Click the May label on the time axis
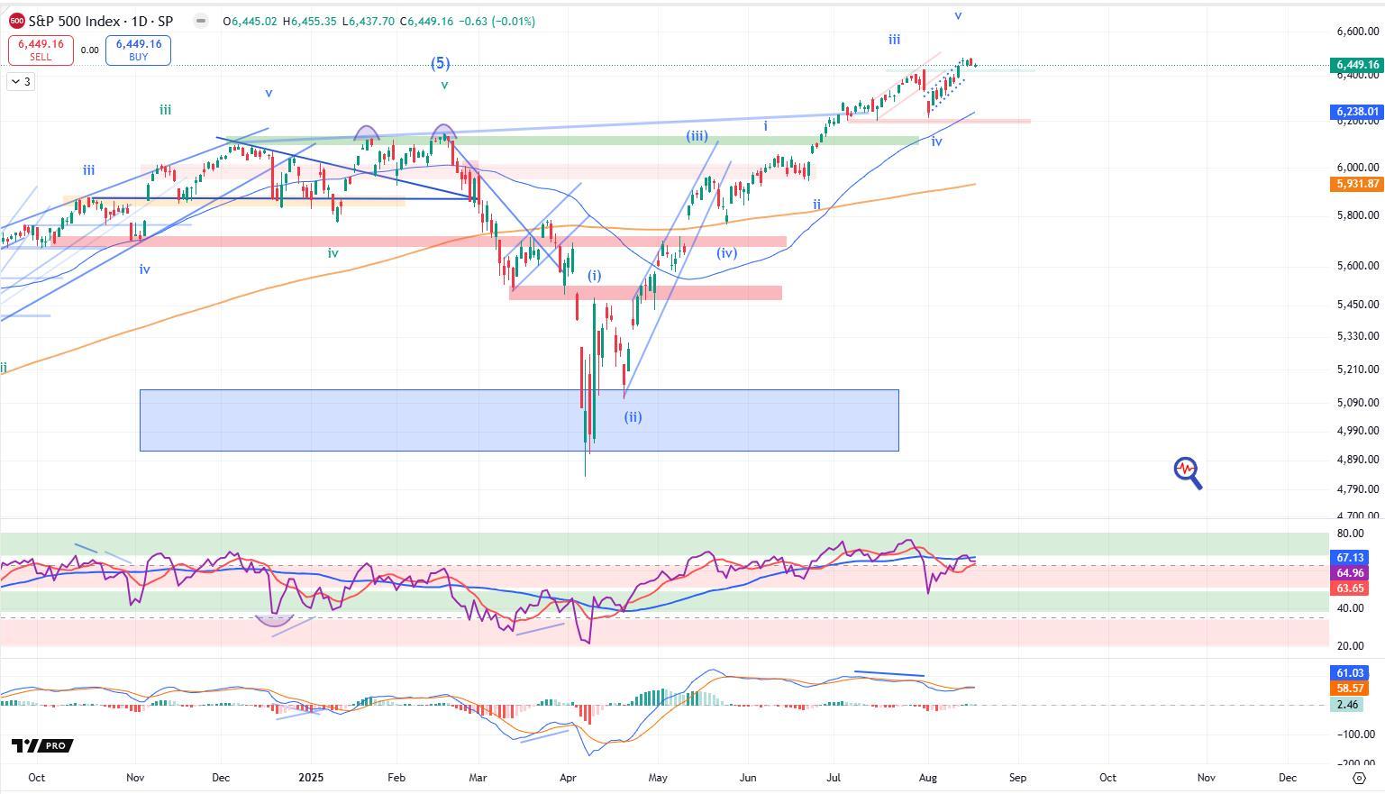This screenshot has height=794, width=1385. [x=658, y=777]
